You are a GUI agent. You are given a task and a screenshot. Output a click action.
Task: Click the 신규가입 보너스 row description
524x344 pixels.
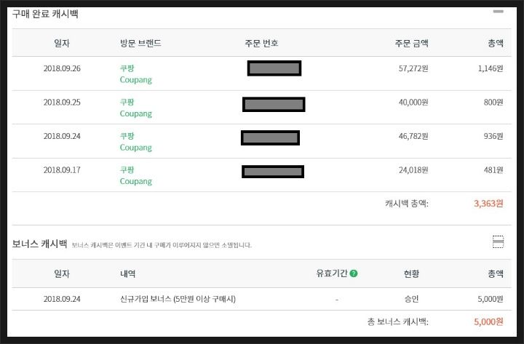(178, 299)
